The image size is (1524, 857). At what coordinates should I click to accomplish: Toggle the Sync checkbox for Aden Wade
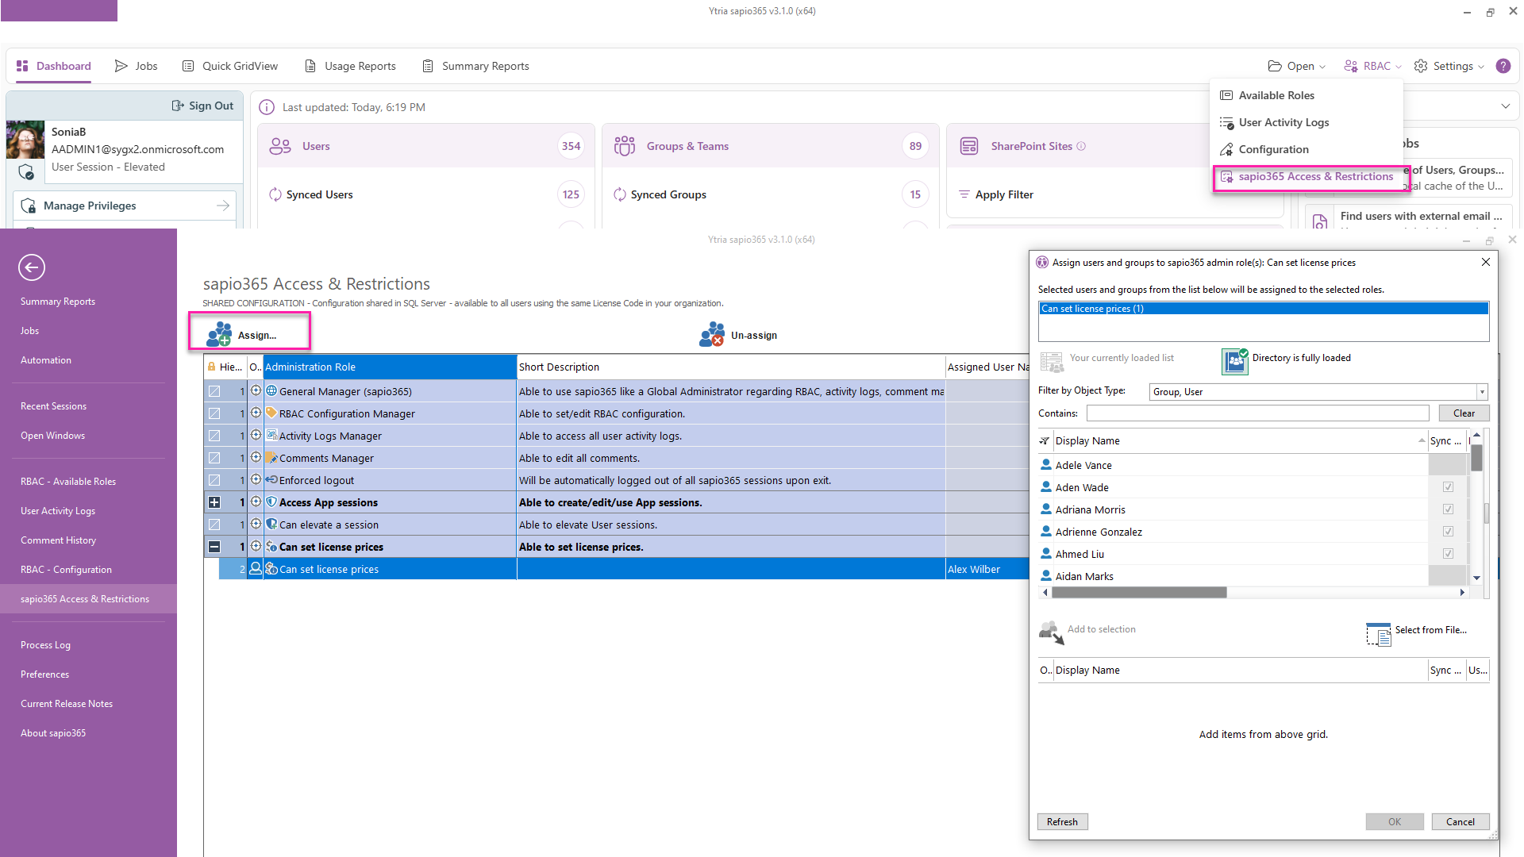(1448, 487)
